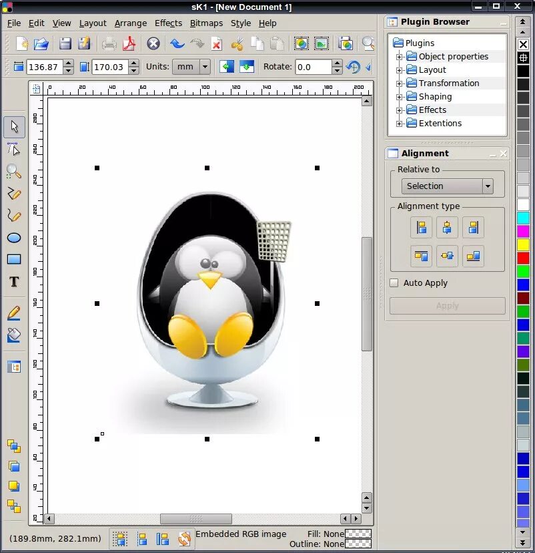Align top alignment type button
The height and width of the screenshot is (553, 535).
[x=421, y=256]
